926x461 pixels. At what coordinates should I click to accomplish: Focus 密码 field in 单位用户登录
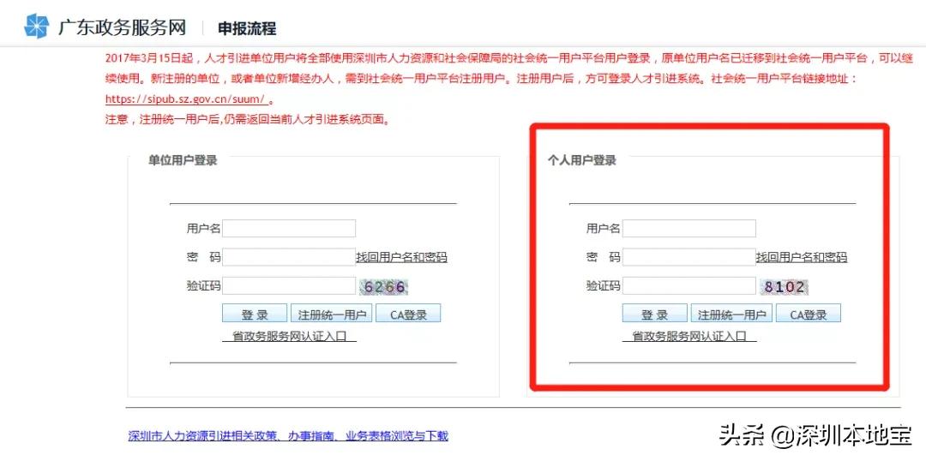coord(289,257)
